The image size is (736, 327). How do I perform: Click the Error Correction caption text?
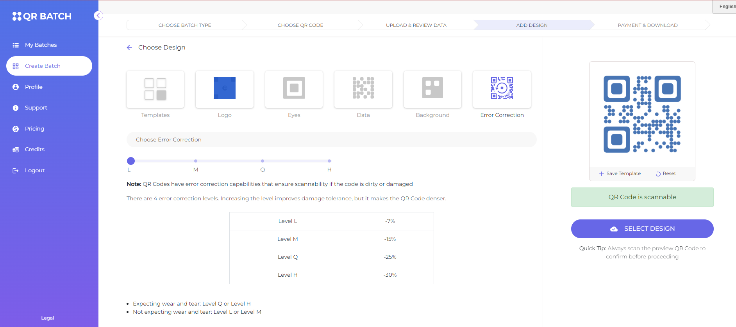tap(502, 115)
